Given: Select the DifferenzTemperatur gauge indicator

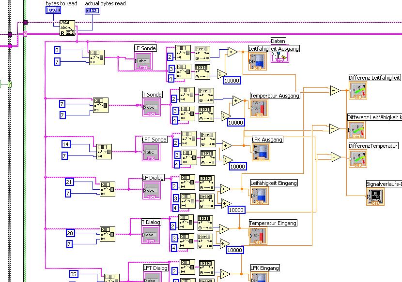Looking at the screenshot, I should click(358, 158).
